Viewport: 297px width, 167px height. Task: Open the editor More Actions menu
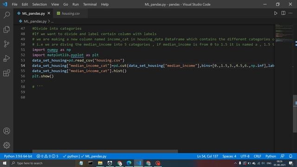291,13
